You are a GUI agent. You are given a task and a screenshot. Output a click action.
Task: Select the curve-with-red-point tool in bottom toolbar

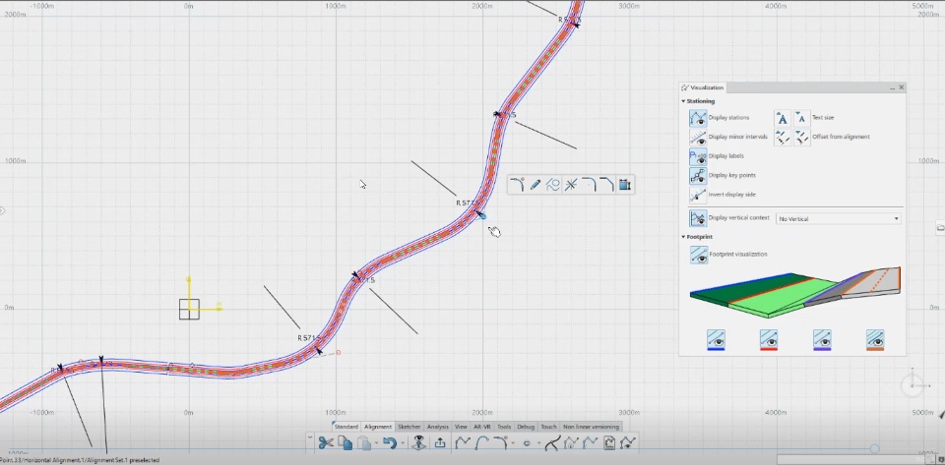[x=501, y=443]
